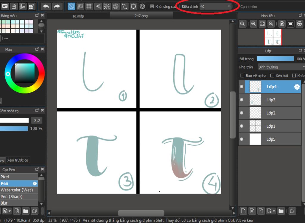Open Điều chỉnh value dropdown

216,7
